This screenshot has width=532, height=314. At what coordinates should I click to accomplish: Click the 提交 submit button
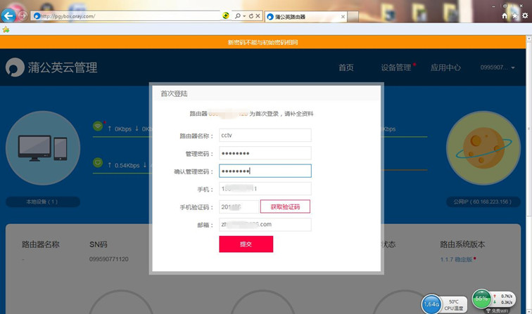point(246,244)
